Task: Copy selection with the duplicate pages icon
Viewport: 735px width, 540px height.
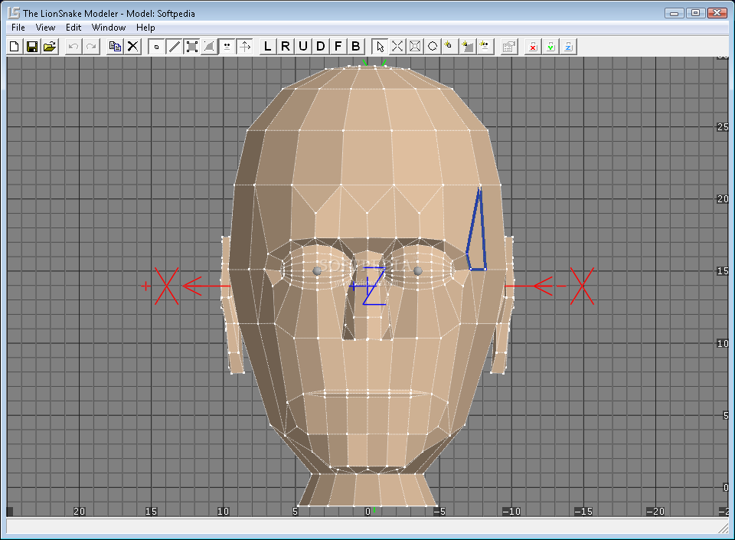Action: pyautogui.click(x=115, y=47)
